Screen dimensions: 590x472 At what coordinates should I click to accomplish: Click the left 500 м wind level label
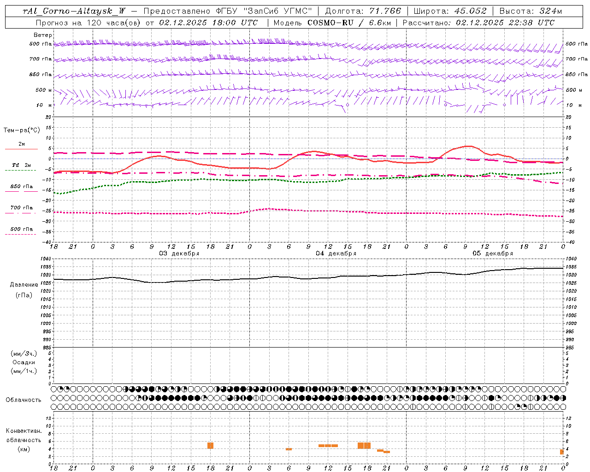coord(44,90)
